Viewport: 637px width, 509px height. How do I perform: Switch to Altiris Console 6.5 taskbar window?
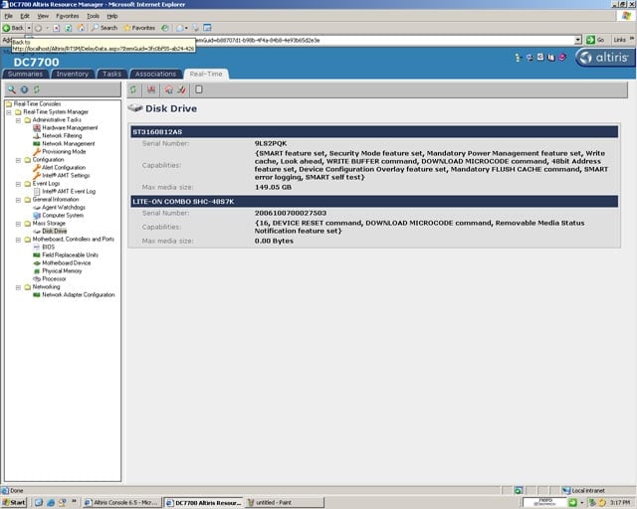point(121,502)
